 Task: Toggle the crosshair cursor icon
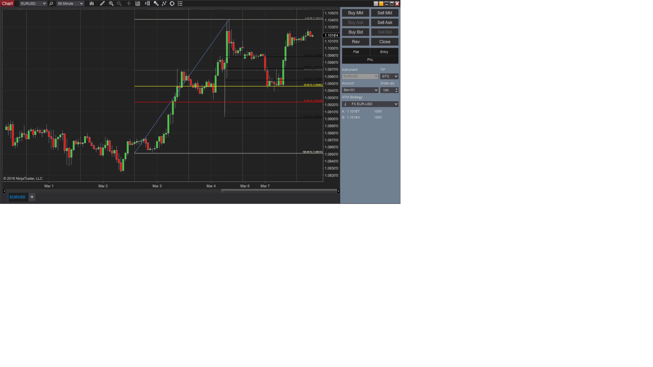(x=129, y=3)
